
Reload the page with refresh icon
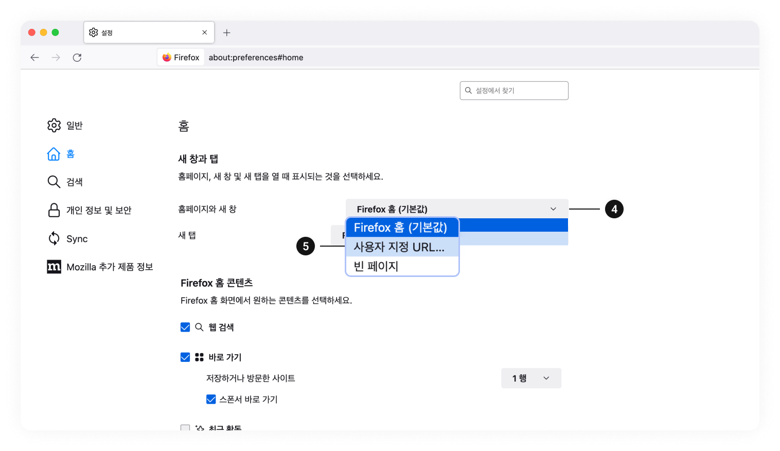pyautogui.click(x=77, y=57)
